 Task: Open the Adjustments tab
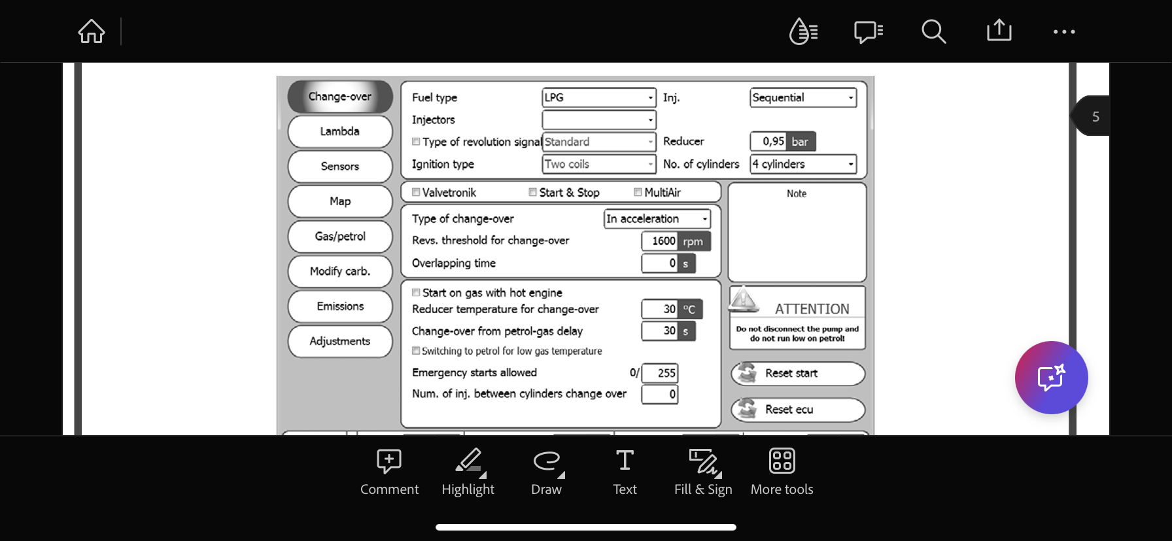point(340,341)
